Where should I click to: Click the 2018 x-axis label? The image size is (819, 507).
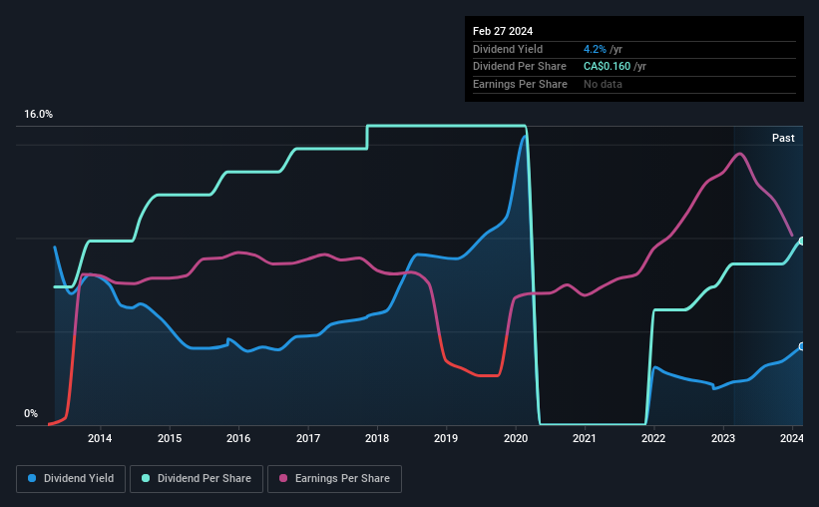377,438
